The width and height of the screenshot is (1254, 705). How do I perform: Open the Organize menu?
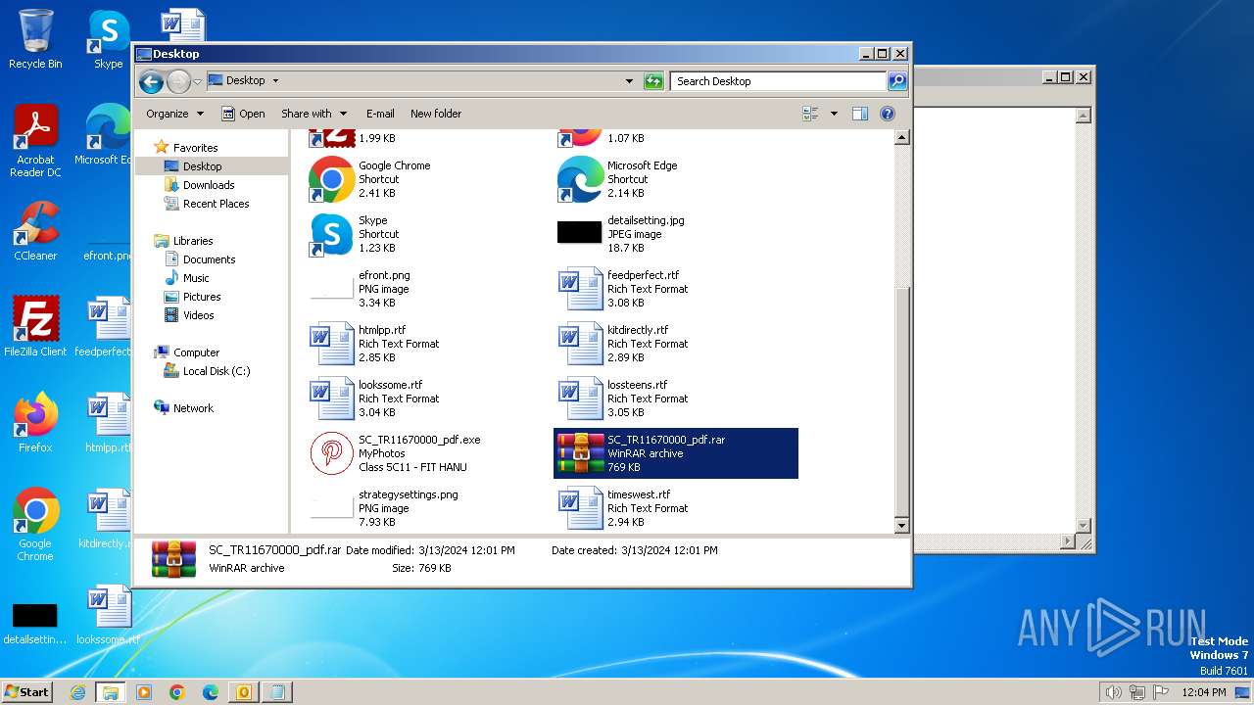pos(174,114)
